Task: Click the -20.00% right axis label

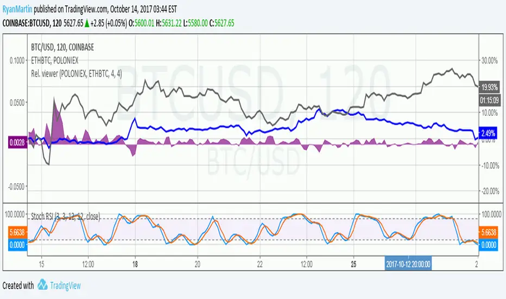Action: (490, 191)
